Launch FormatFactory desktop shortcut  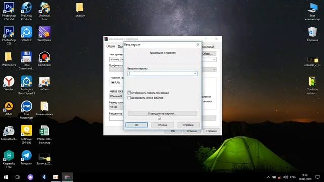pyautogui.click(x=9, y=133)
